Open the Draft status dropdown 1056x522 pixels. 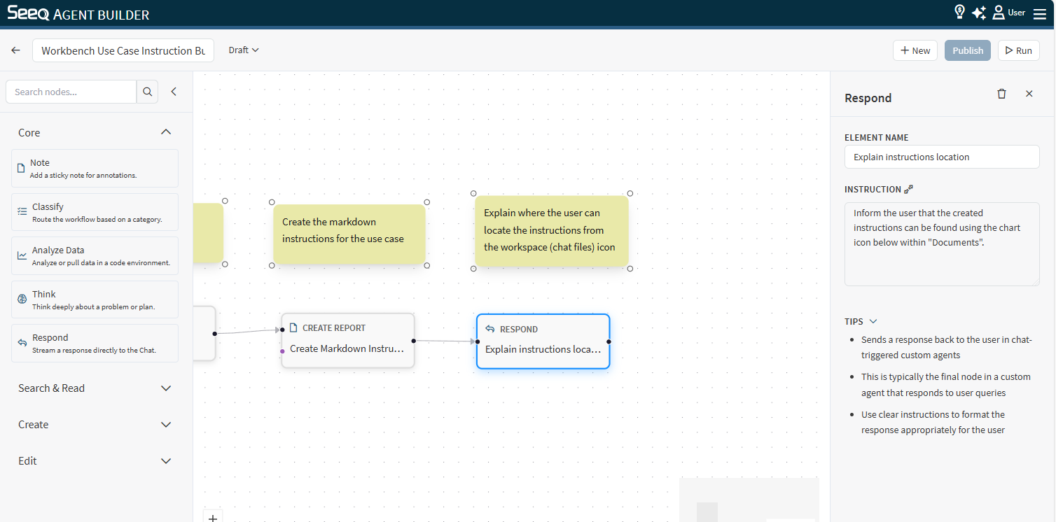point(244,50)
